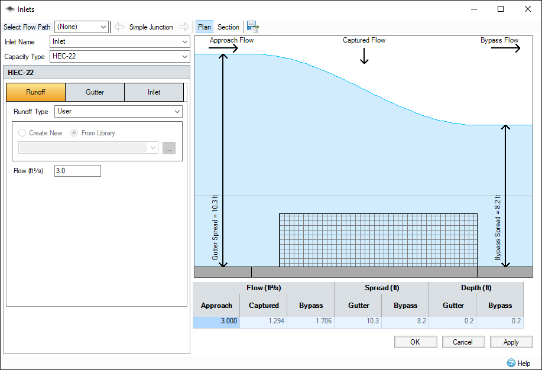Maximize the Inlets window
The image size is (542, 370).
[x=501, y=9]
